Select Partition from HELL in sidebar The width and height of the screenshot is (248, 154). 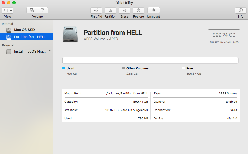pos(26,37)
